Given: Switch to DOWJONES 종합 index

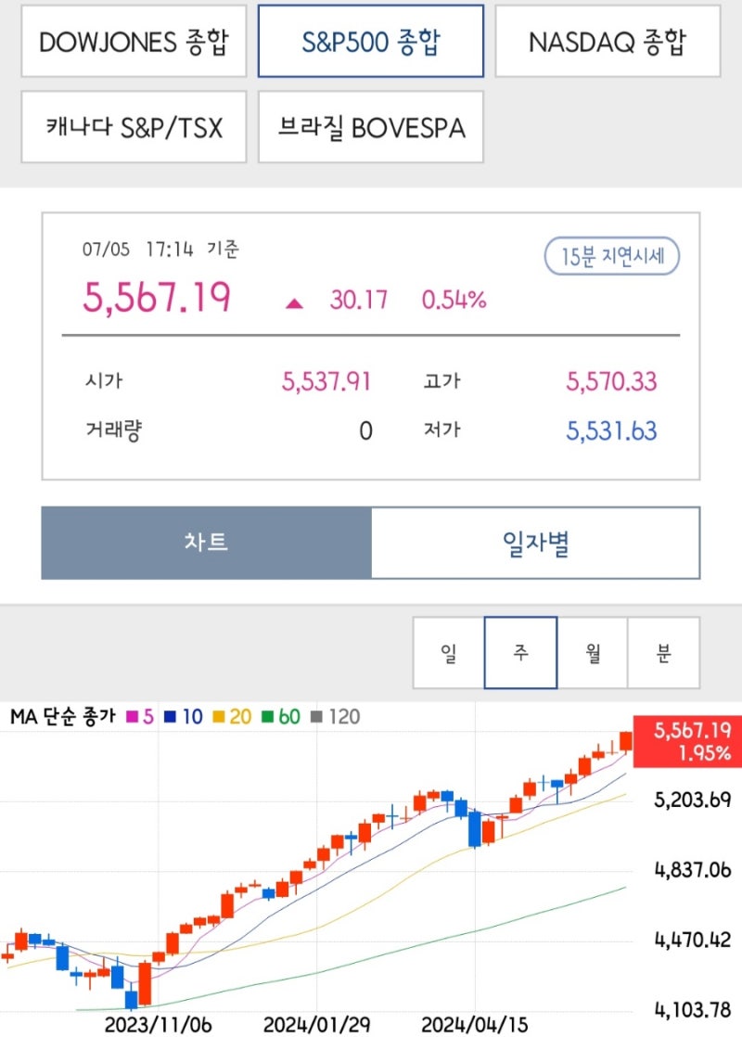Looking at the screenshot, I should (x=133, y=42).
